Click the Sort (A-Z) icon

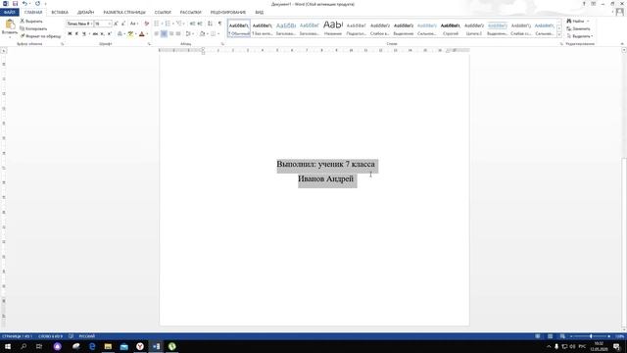pos(210,24)
